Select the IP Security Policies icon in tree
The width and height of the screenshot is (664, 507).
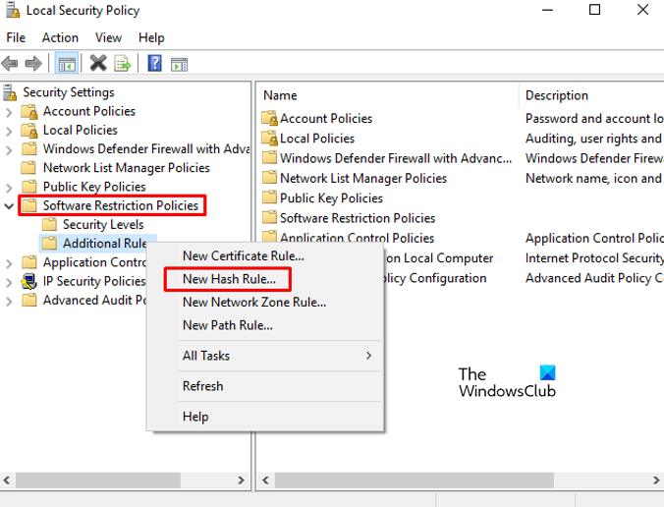(x=29, y=281)
